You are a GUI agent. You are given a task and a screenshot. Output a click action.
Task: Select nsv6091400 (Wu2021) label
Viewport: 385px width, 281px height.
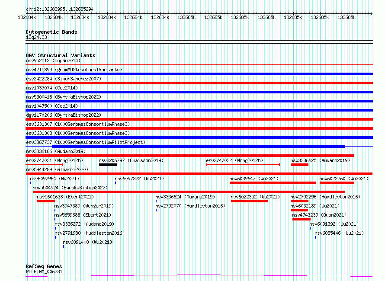(x=87, y=242)
